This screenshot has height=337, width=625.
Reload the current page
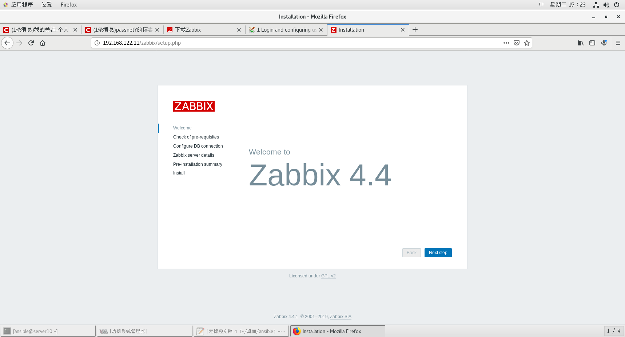31,43
